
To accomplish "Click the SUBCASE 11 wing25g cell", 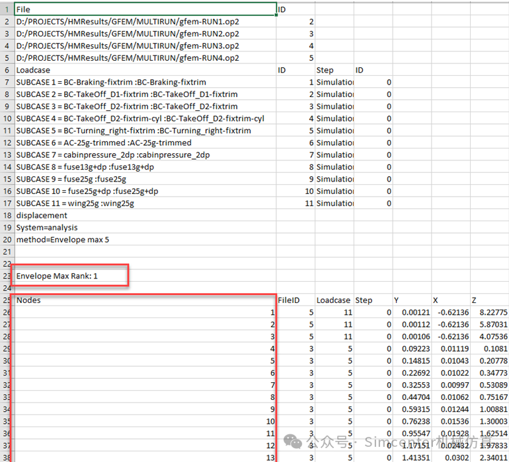I will click(75, 203).
